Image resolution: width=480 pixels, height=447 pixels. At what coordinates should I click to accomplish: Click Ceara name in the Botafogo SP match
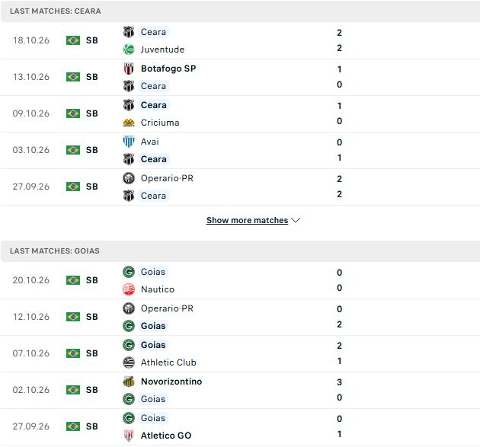click(x=153, y=86)
